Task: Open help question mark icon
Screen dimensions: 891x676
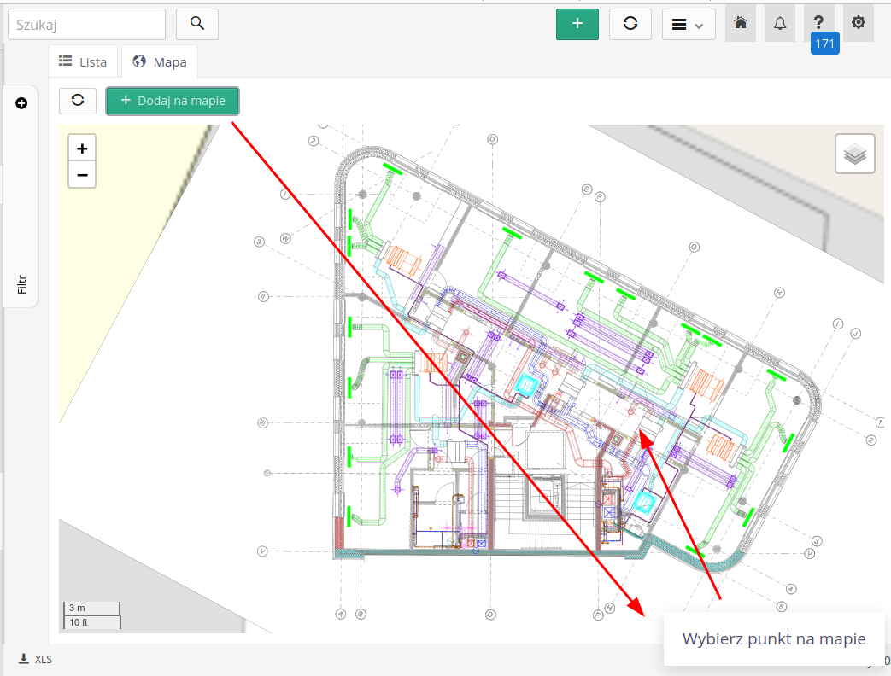Action: pos(818,22)
